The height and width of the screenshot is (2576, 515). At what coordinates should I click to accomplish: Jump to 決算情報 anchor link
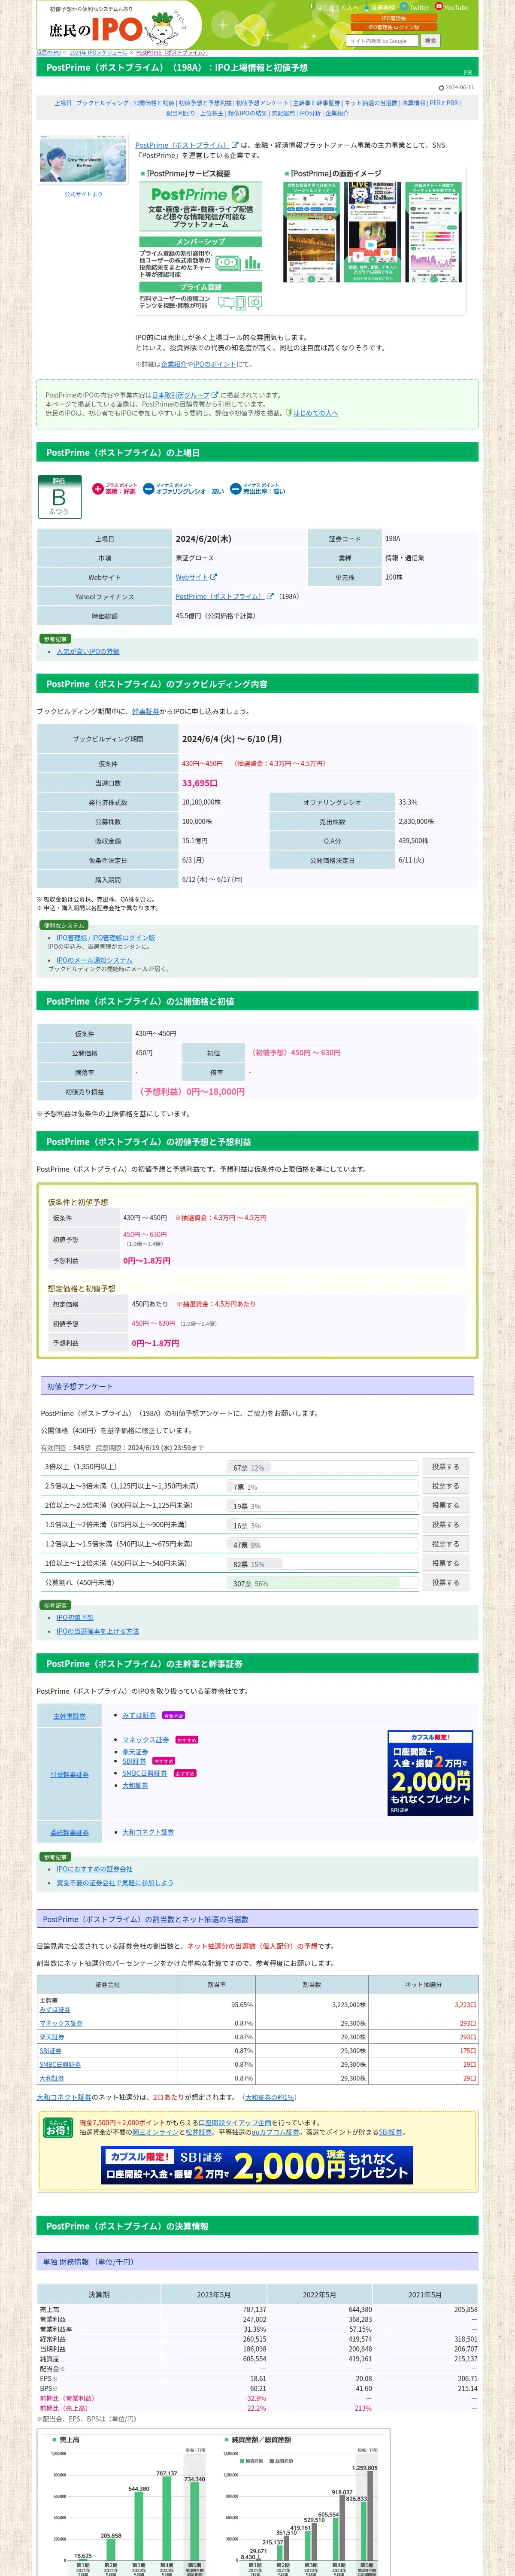(x=413, y=103)
